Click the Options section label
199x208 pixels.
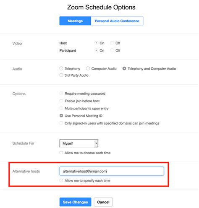tap(19, 94)
